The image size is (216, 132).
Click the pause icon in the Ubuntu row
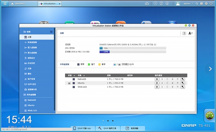coord(162,83)
